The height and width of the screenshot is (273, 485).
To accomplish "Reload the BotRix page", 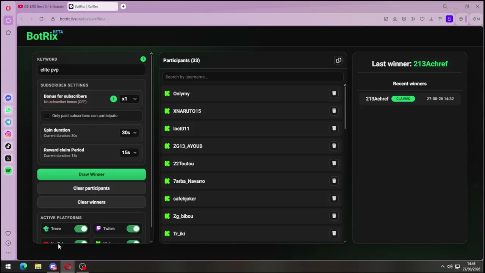I will pyautogui.click(x=41, y=19).
